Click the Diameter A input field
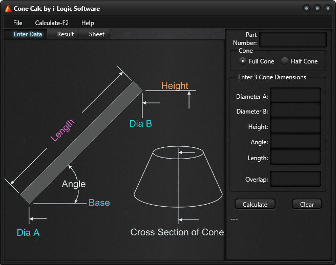Viewport: 336px width, 265px height. tap(296, 96)
